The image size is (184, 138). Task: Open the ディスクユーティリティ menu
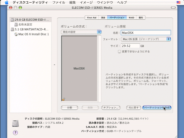click(30, 2)
